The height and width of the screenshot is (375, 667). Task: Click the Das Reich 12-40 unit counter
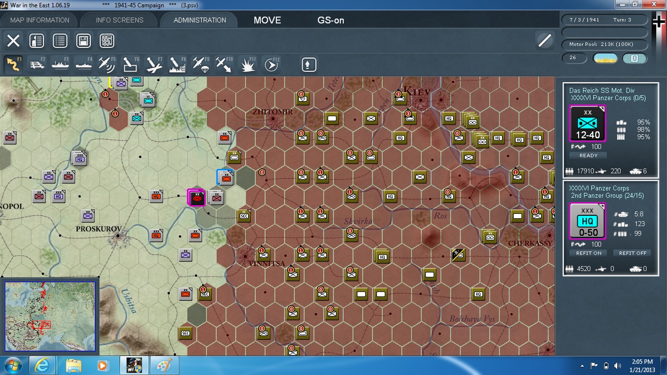(588, 124)
